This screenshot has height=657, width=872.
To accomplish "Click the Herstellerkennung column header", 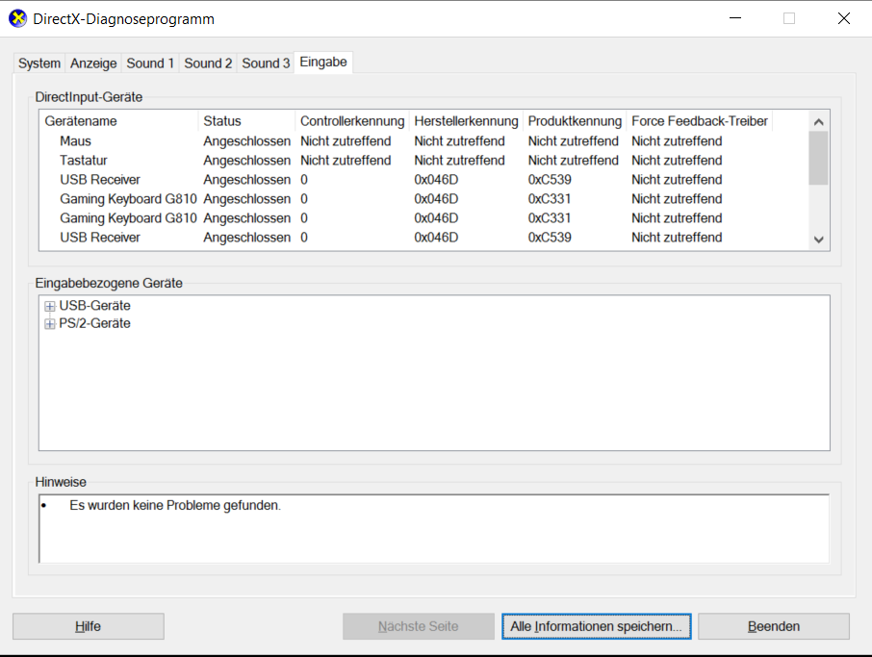I will coord(466,121).
